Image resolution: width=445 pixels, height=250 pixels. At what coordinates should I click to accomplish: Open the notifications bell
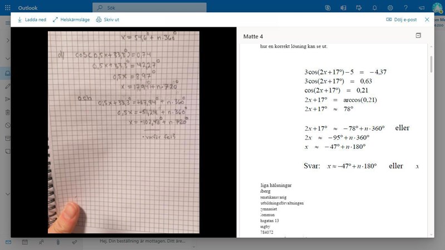click(x=374, y=8)
